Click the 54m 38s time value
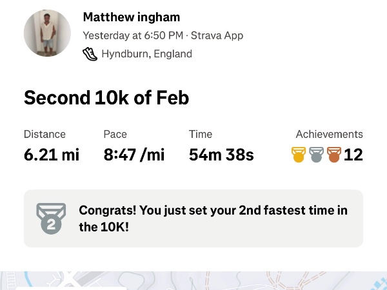 click(x=221, y=155)
